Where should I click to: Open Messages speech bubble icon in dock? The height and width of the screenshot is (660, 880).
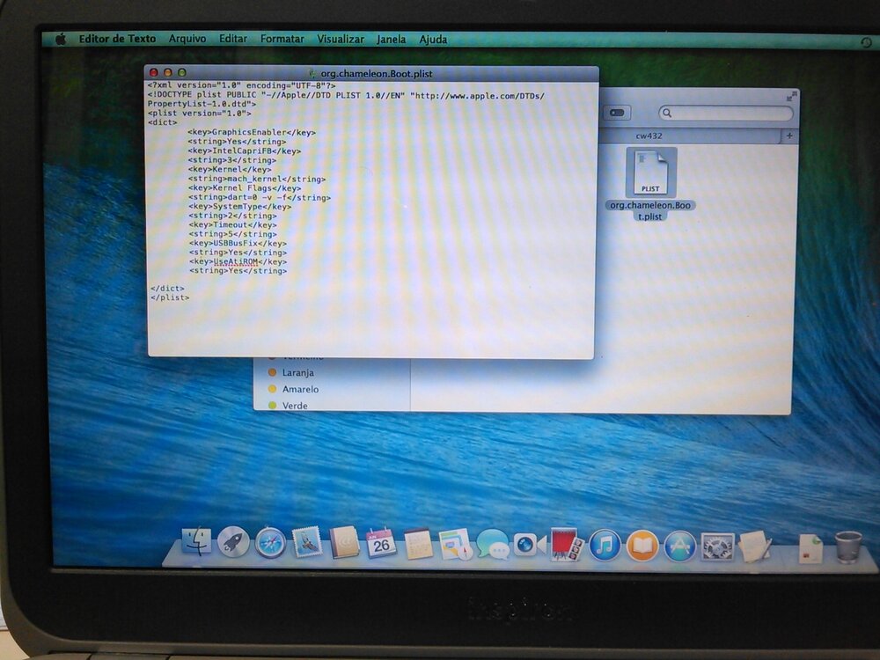[x=493, y=546]
